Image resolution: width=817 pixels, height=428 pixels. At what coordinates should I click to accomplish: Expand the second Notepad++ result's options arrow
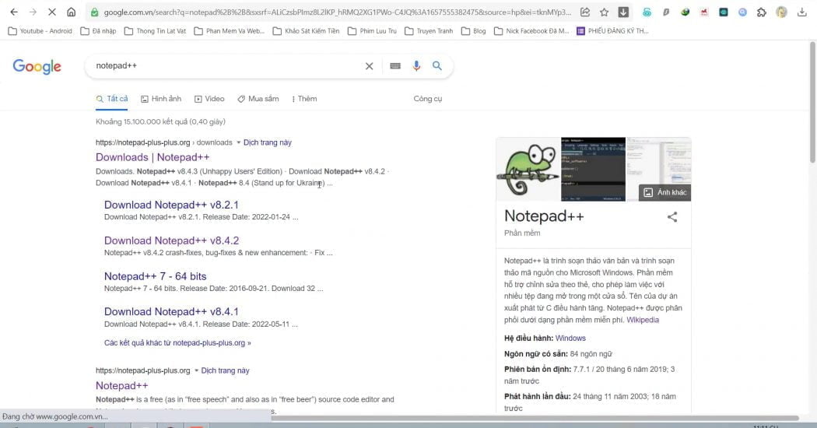pyautogui.click(x=196, y=370)
